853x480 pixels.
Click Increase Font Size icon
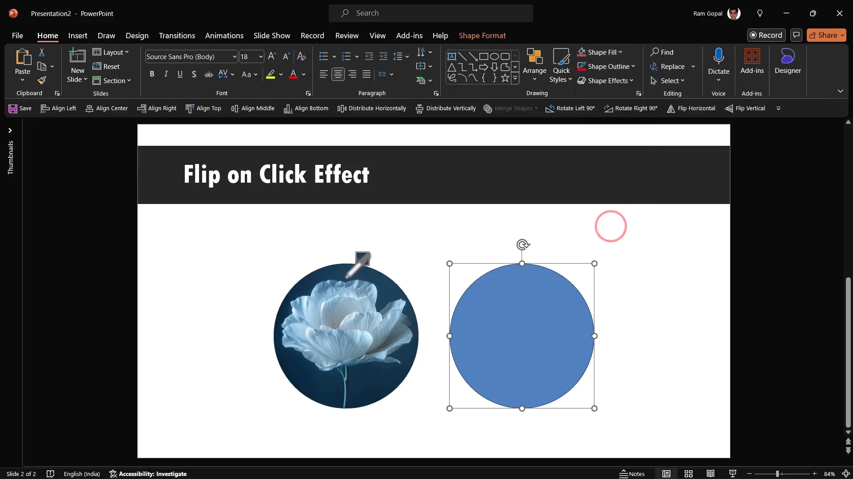[272, 56]
